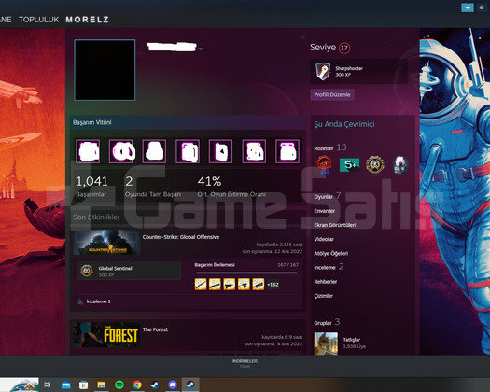This screenshot has height=392, width=490.
Task: Click the 41% Ort. Oyun Bitirme Oranı stat
Action: [231, 187]
